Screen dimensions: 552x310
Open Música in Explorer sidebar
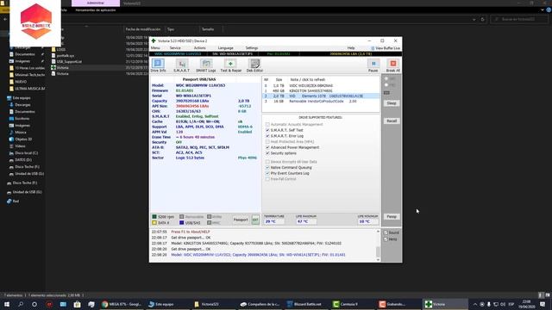click(x=21, y=133)
